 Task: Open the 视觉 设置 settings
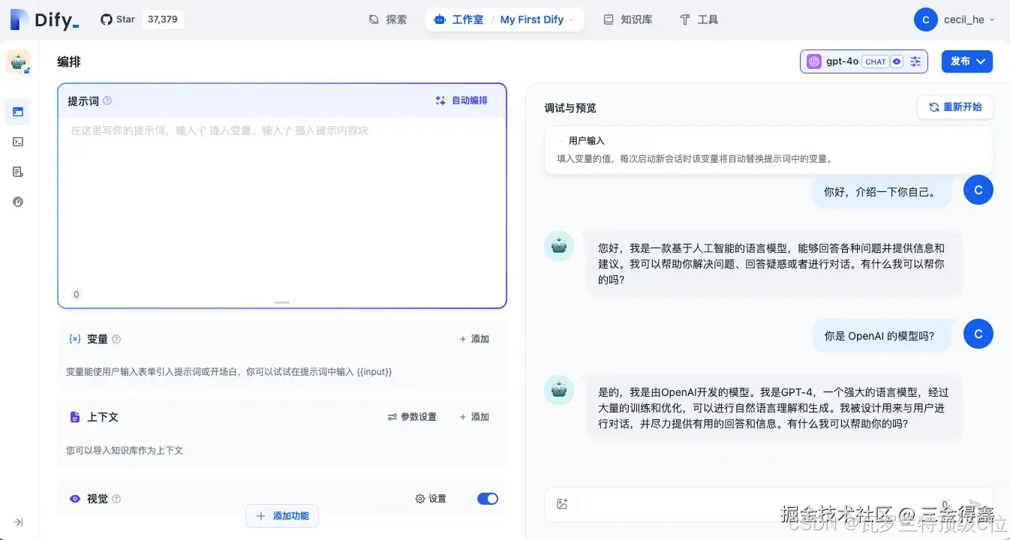(x=431, y=499)
